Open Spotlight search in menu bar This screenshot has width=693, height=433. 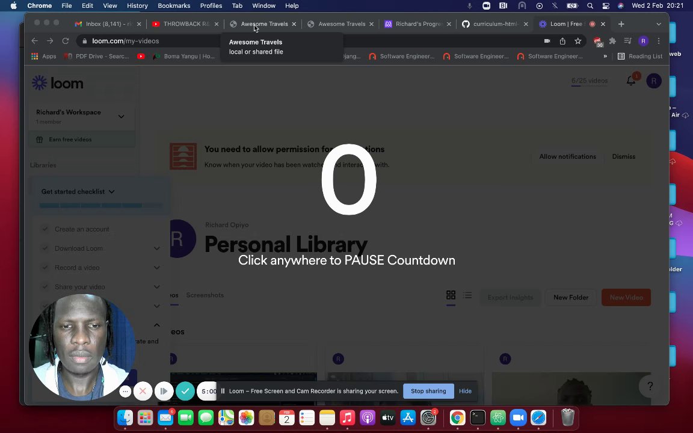[590, 6]
